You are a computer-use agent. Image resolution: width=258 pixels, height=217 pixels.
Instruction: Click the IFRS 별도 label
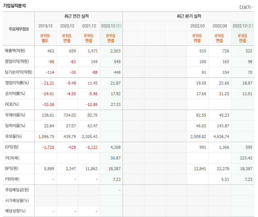45,38
